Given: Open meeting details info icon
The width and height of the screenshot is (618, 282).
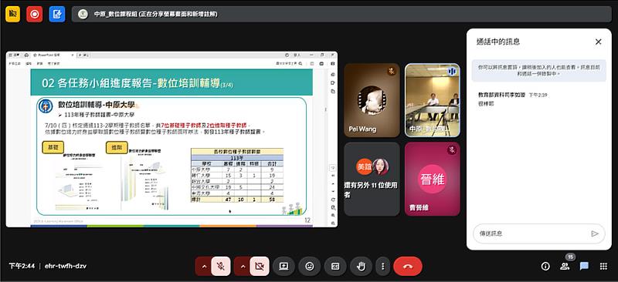Looking at the screenshot, I should click(x=545, y=267).
